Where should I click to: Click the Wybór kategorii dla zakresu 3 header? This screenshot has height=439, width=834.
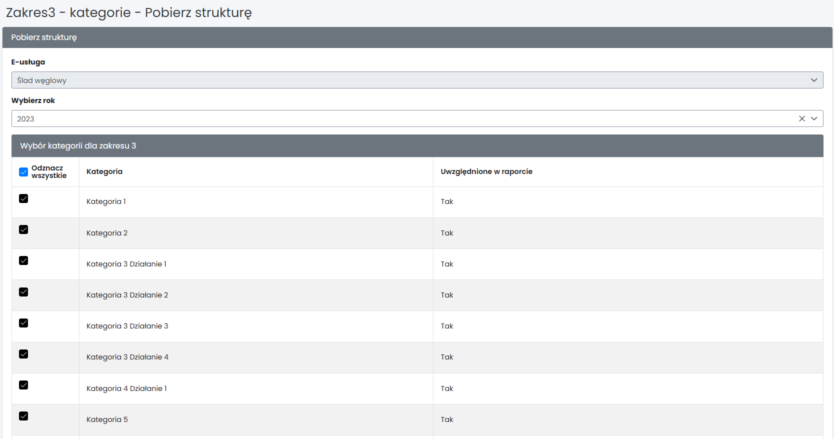[78, 146]
